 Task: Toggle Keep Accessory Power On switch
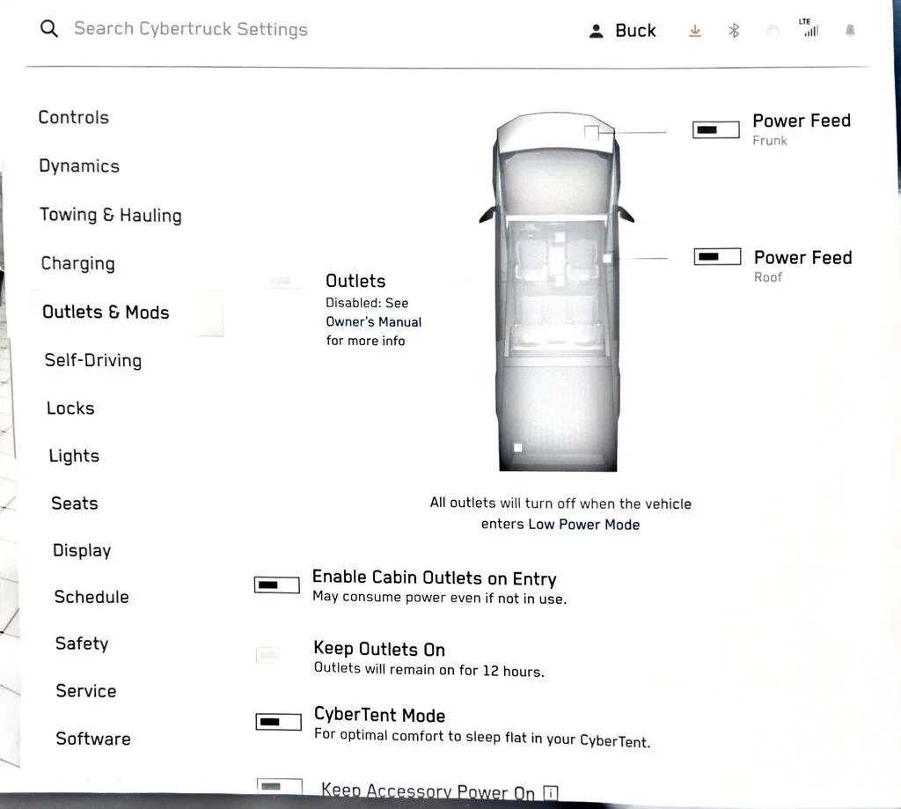click(x=280, y=787)
